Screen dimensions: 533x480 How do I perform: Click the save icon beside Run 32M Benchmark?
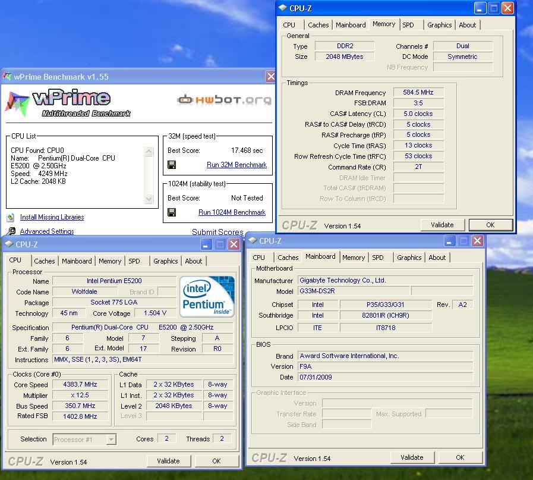172,165
